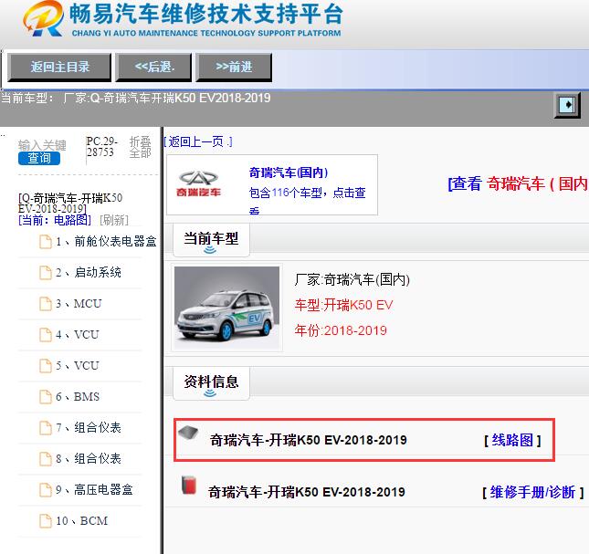The image size is (589, 554).
Task: Click the Chery 奇瑞汽车 logo image
Action: [198, 184]
